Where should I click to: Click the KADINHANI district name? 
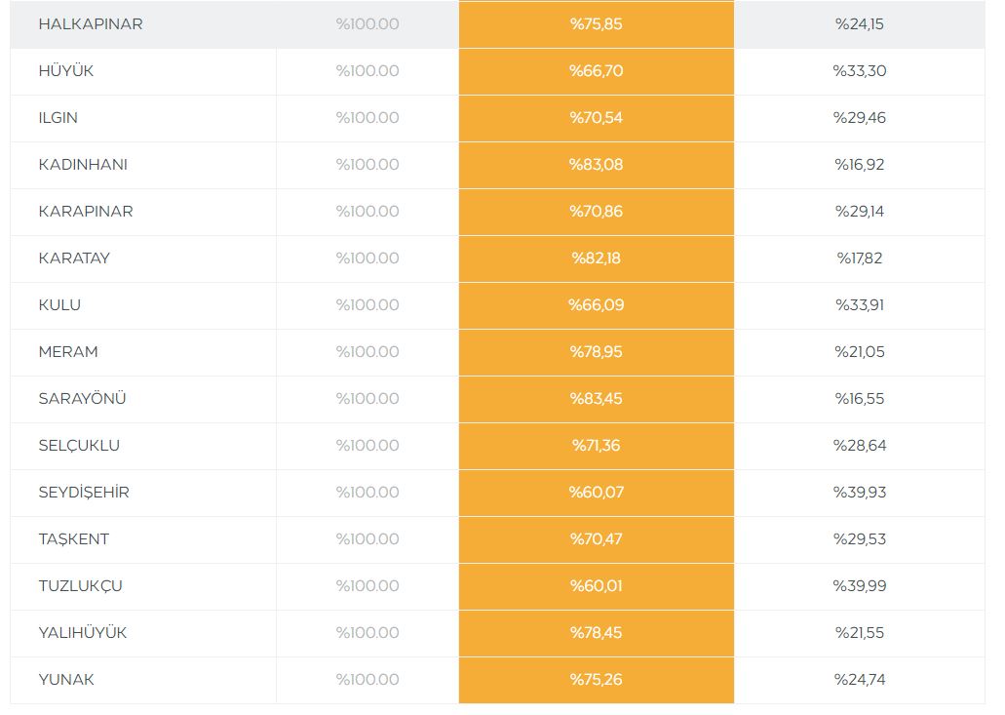click(x=83, y=165)
